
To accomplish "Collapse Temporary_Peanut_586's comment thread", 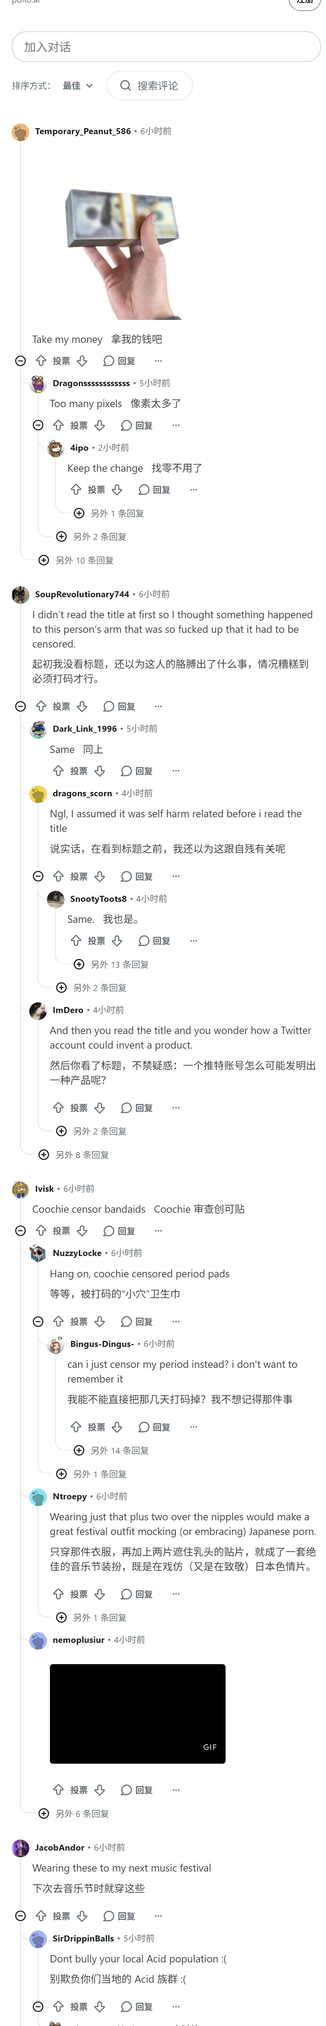I will click(20, 361).
